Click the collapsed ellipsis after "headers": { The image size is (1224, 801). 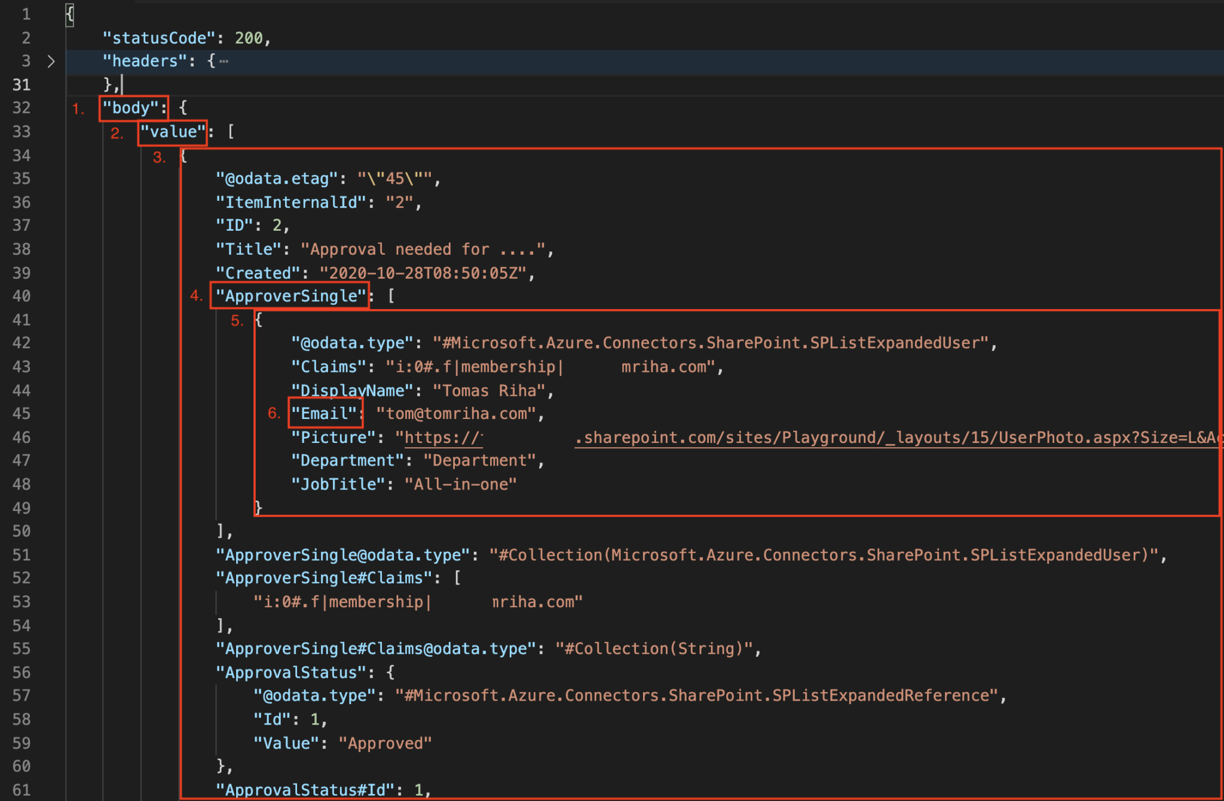tap(224, 61)
